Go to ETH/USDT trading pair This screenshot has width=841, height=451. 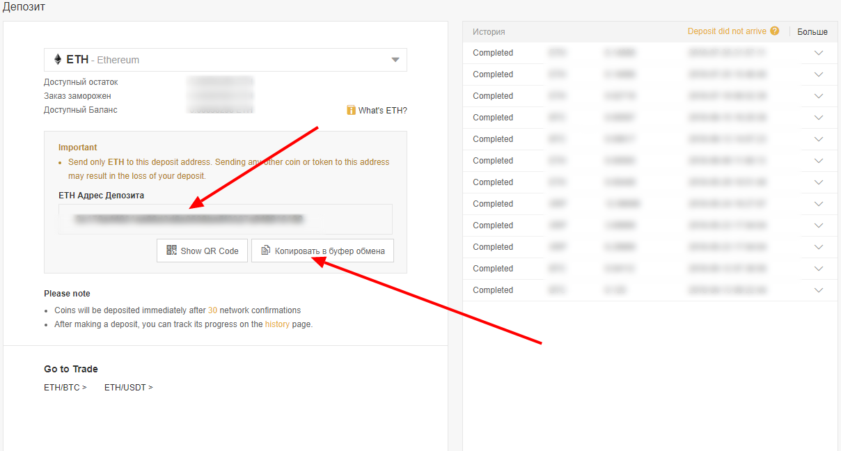128,388
